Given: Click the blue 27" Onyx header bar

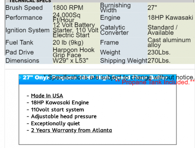Looking at the screenshot, I should [x=97, y=79].
